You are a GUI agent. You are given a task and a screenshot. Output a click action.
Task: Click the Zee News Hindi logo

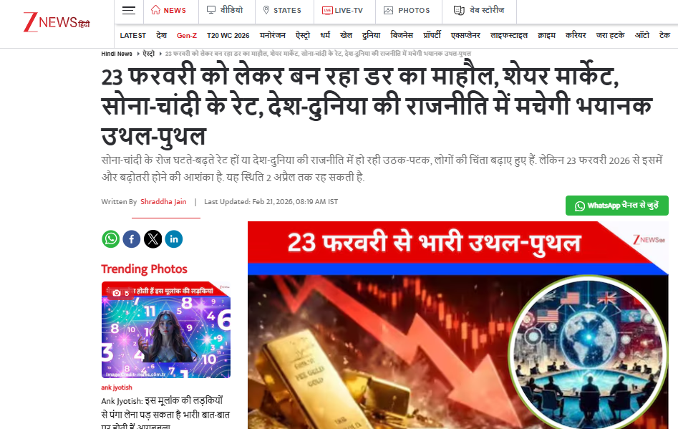point(57,22)
